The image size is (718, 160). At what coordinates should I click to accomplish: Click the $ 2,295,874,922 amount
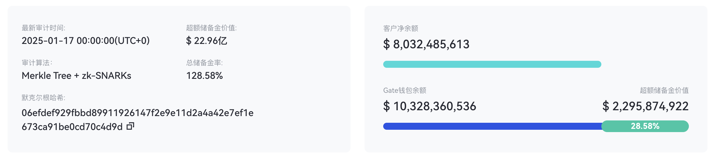pyautogui.click(x=645, y=106)
